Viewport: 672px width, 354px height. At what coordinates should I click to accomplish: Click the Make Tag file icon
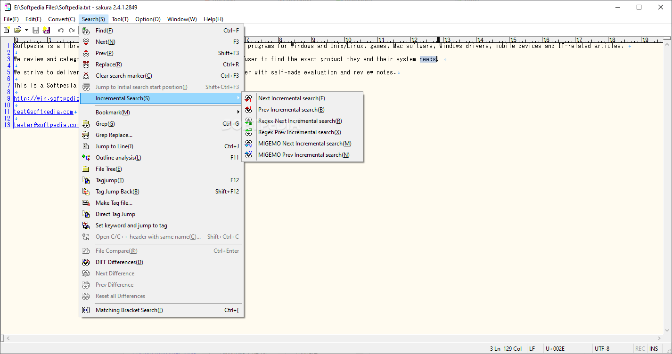pos(86,203)
